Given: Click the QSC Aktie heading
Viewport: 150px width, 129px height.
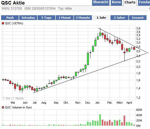Looking at the screenshot, I should 13,3.
